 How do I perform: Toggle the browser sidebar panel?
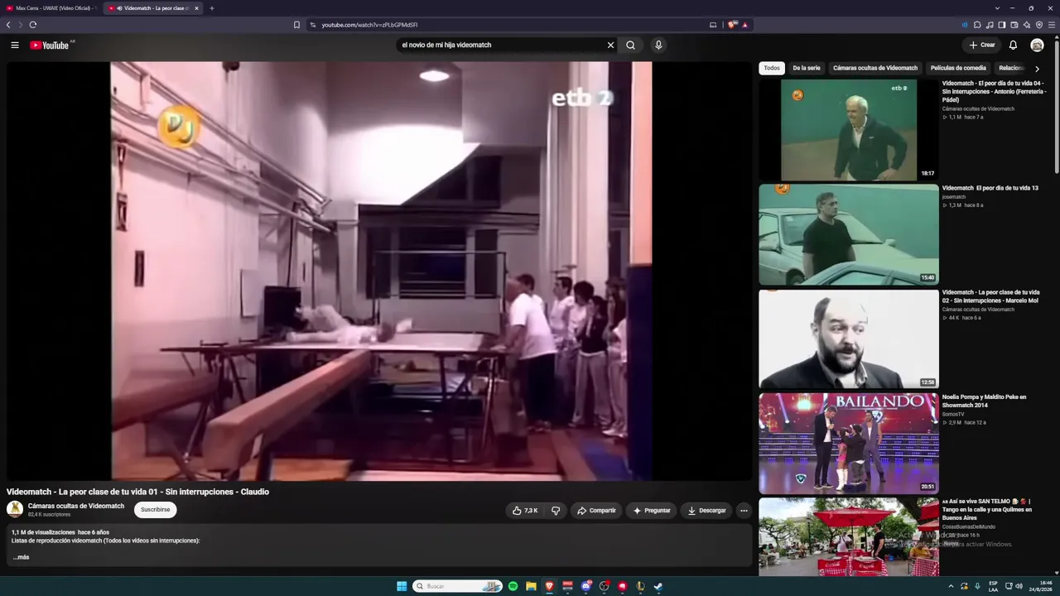[x=1002, y=25]
